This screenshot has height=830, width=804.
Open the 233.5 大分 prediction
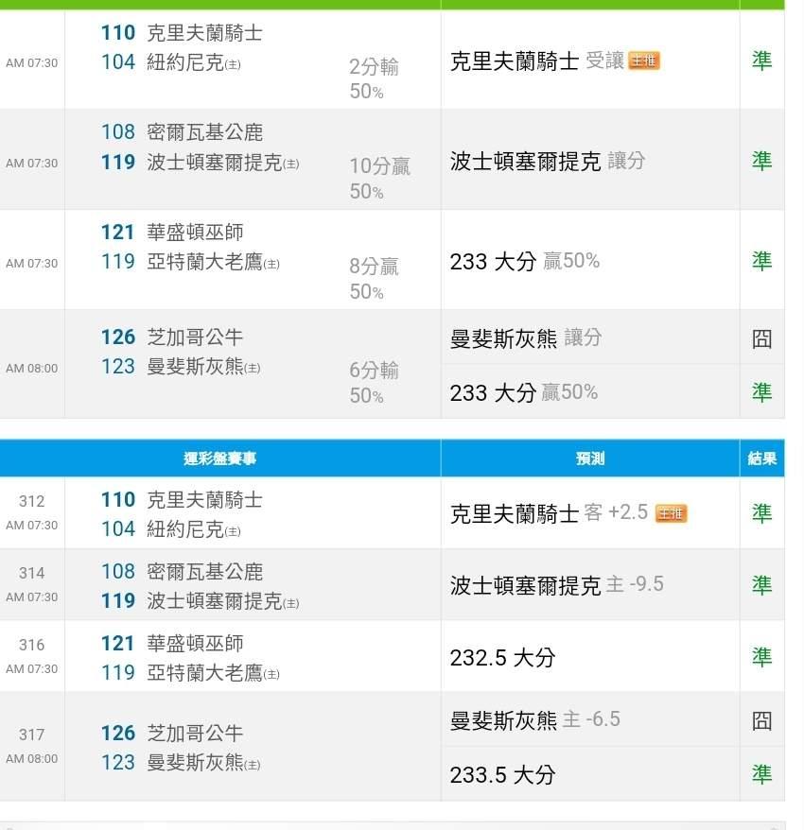(502, 775)
